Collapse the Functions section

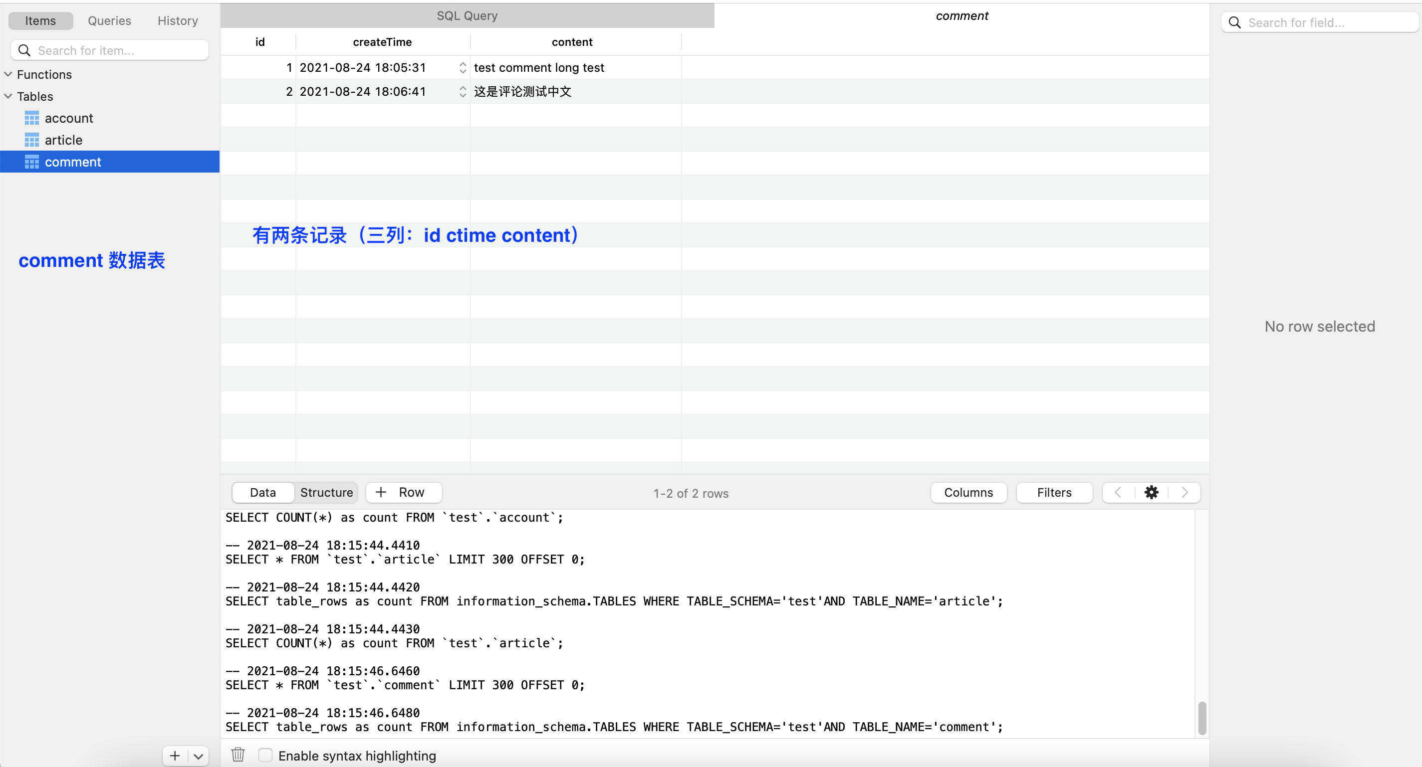tap(8, 74)
